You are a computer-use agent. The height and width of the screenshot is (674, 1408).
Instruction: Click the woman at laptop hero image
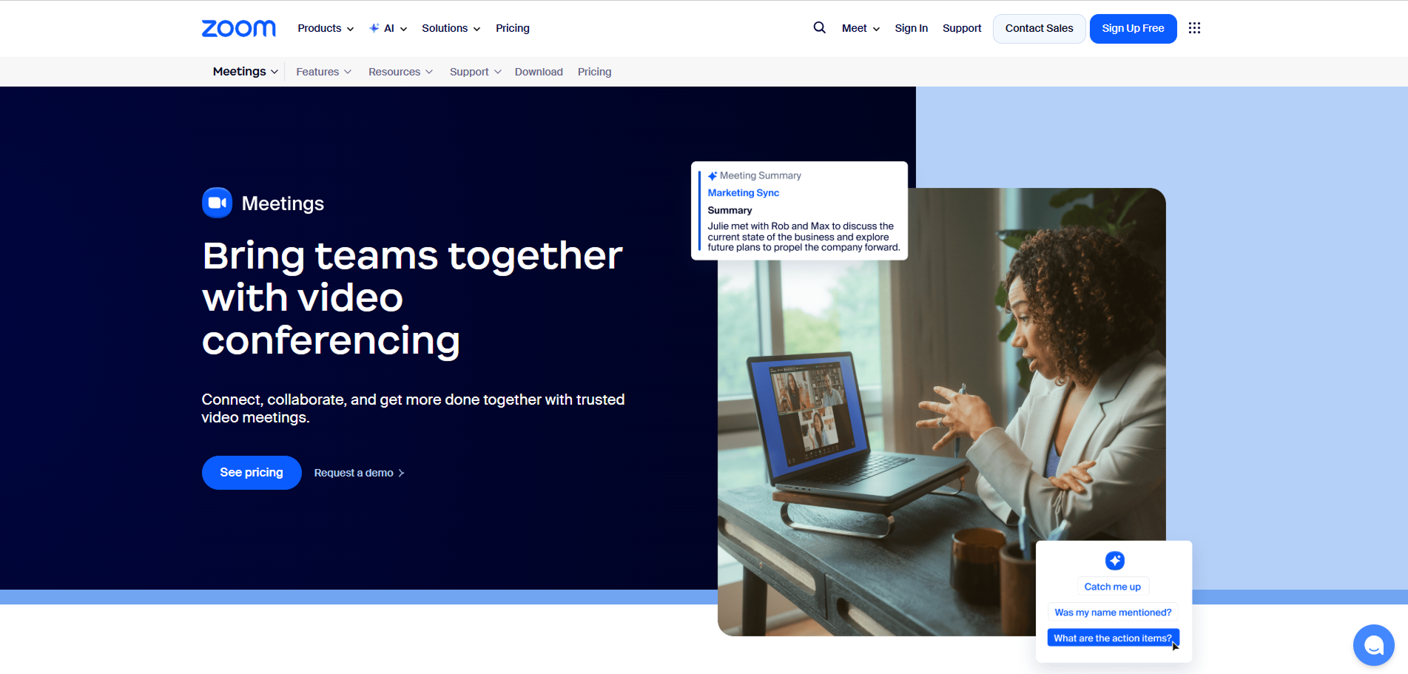(x=941, y=412)
